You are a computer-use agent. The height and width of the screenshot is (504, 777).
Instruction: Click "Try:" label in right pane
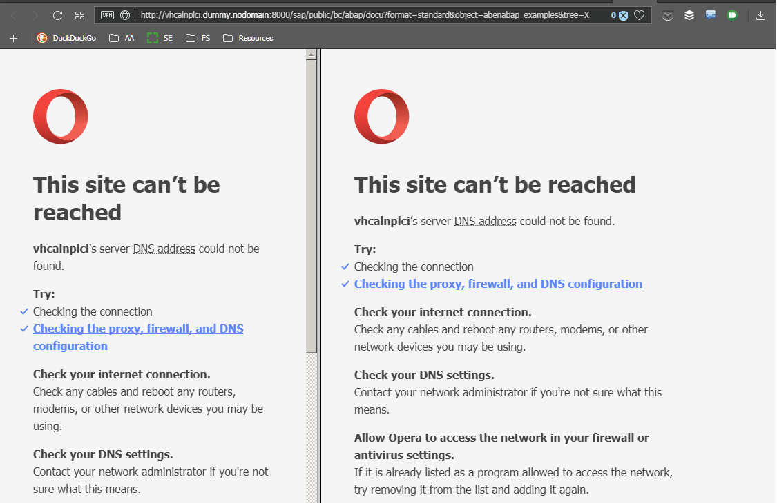365,249
